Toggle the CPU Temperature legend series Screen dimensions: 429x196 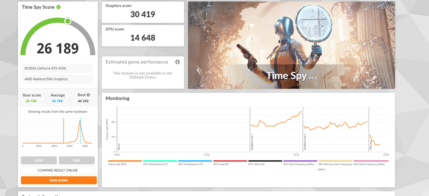click(x=155, y=164)
